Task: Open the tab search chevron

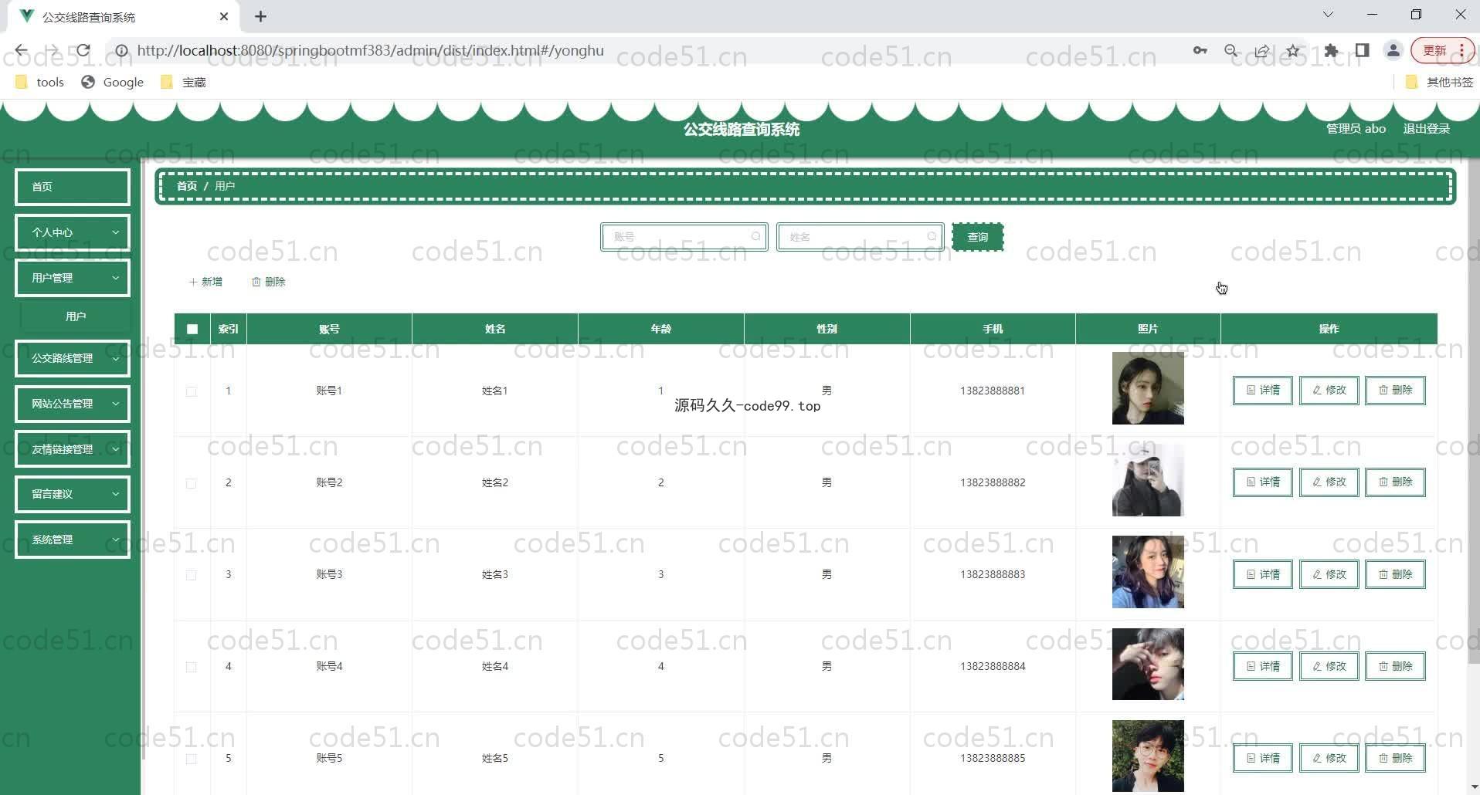Action: pyautogui.click(x=1328, y=15)
